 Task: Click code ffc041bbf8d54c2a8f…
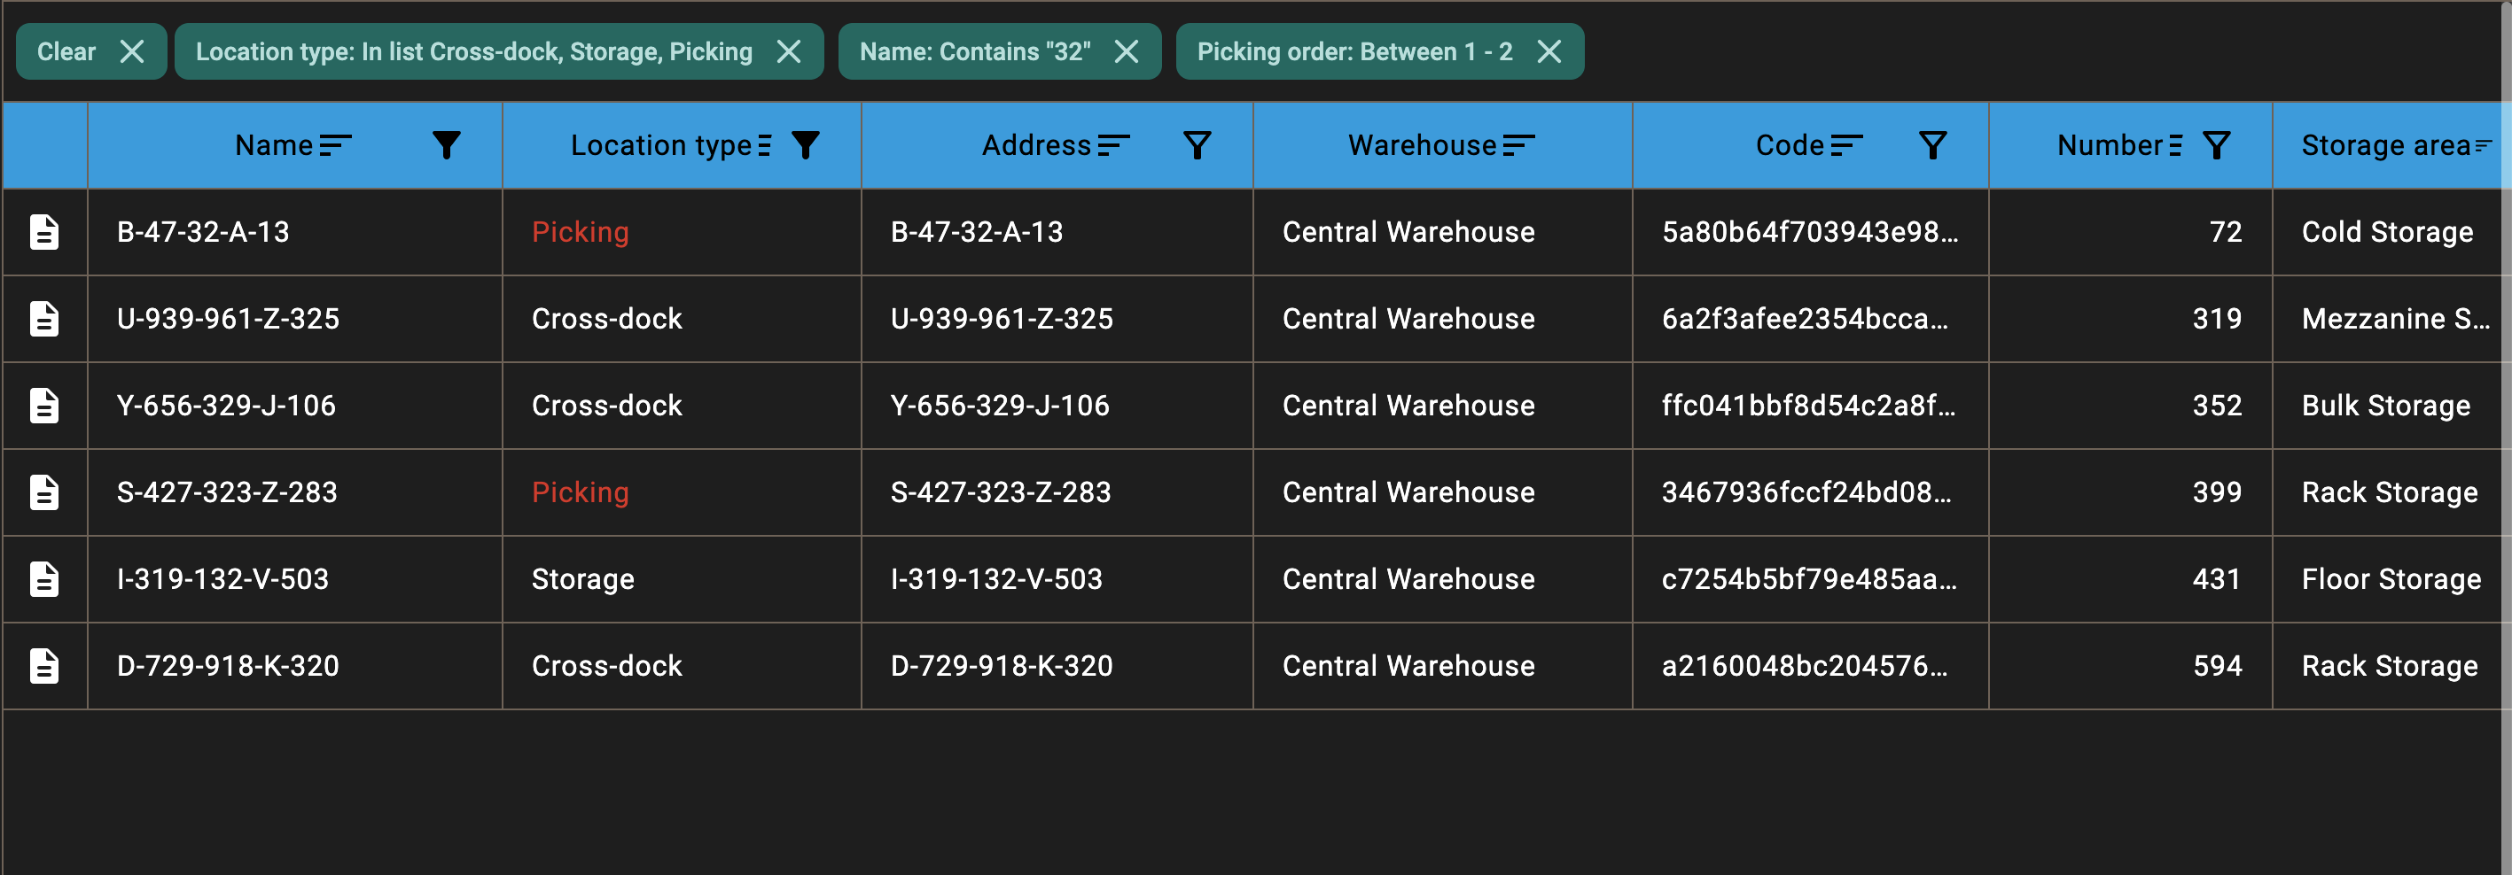point(1809,406)
